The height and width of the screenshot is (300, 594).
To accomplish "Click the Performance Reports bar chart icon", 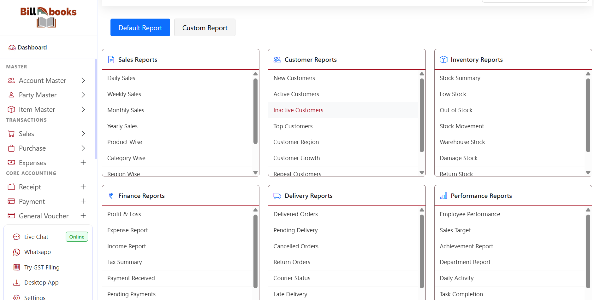I will (x=443, y=196).
